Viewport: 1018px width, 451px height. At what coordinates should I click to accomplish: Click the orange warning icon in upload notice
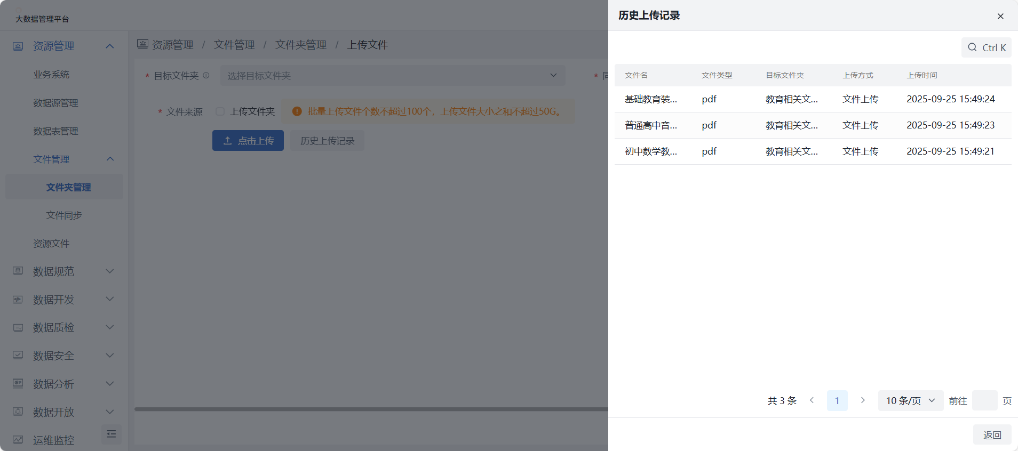click(x=297, y=111)
